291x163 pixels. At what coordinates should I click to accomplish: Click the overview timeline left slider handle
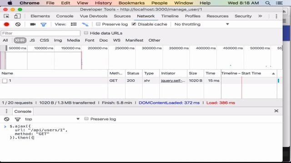(x=6, y=48)
